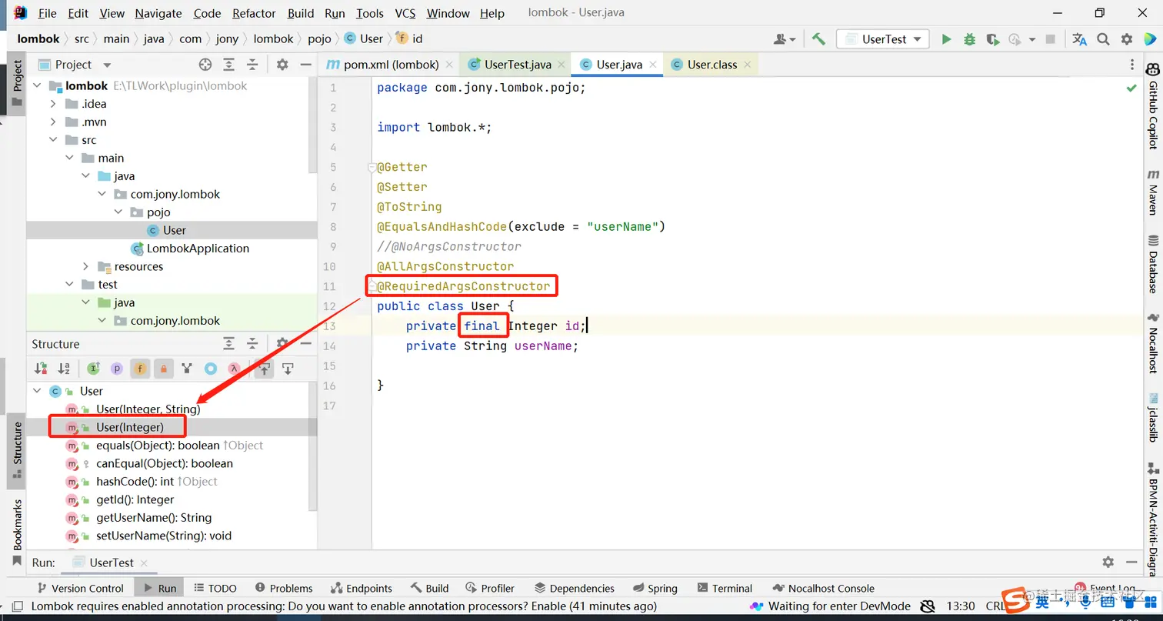Viewport: 1163px width, 621px height.
Task: Expand the .mvn folder
Action: point(53,122)
